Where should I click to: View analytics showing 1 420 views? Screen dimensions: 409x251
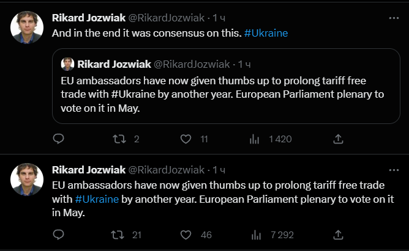255,139
